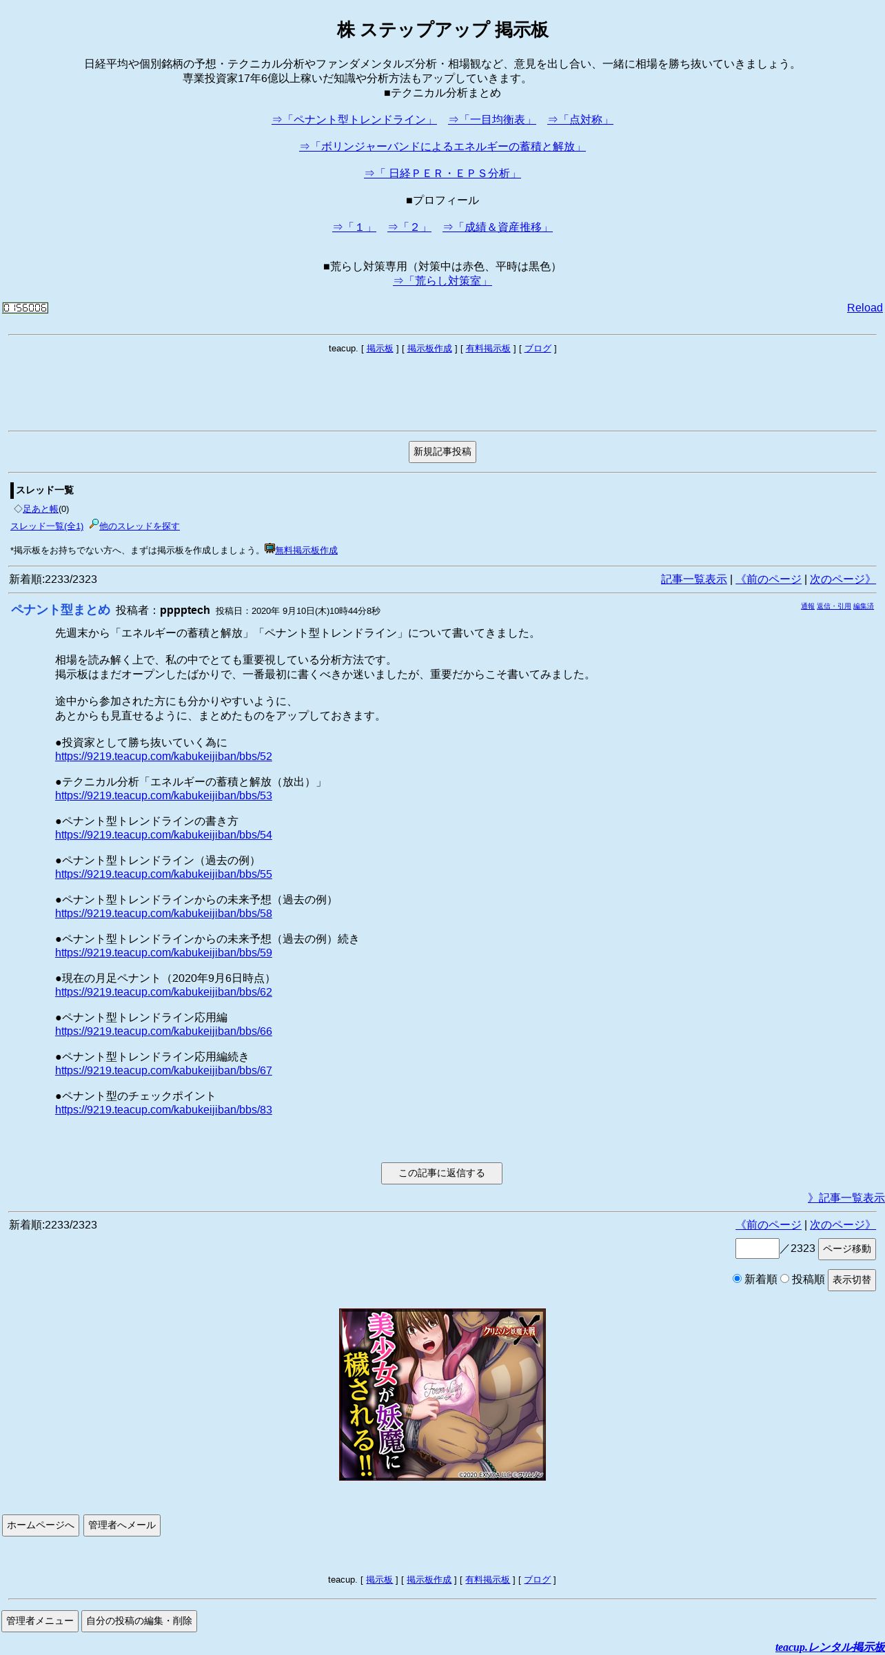Open the 荒らし対策室 link
The height and width of the screenshot is (1655, 885).
(443, 281)
